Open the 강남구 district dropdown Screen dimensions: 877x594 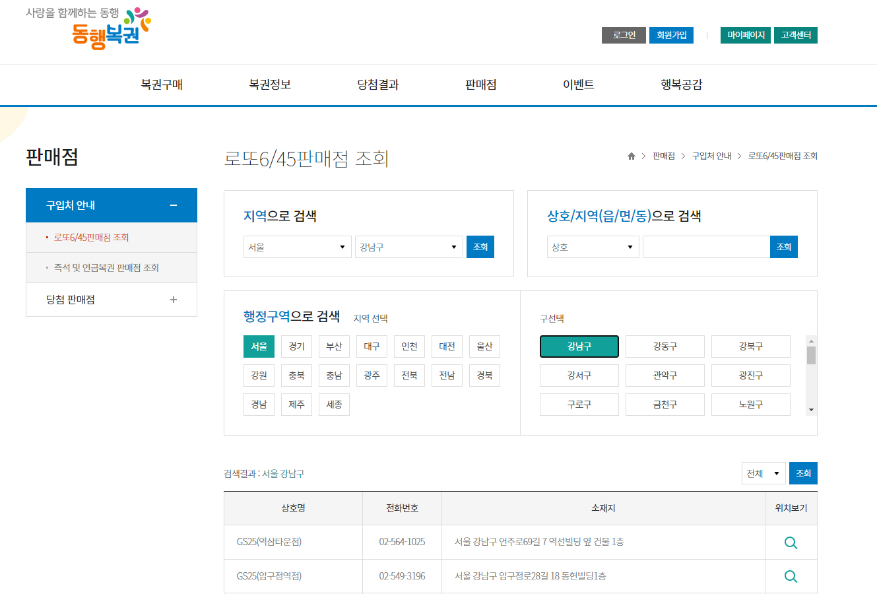coord(408,247)
